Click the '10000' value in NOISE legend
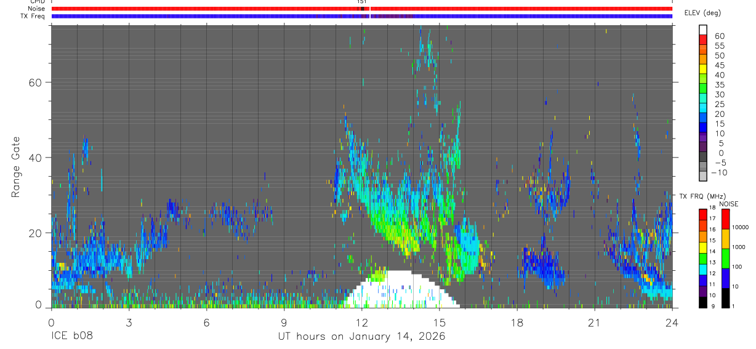756x349 pixels. (x=741, y=228)
